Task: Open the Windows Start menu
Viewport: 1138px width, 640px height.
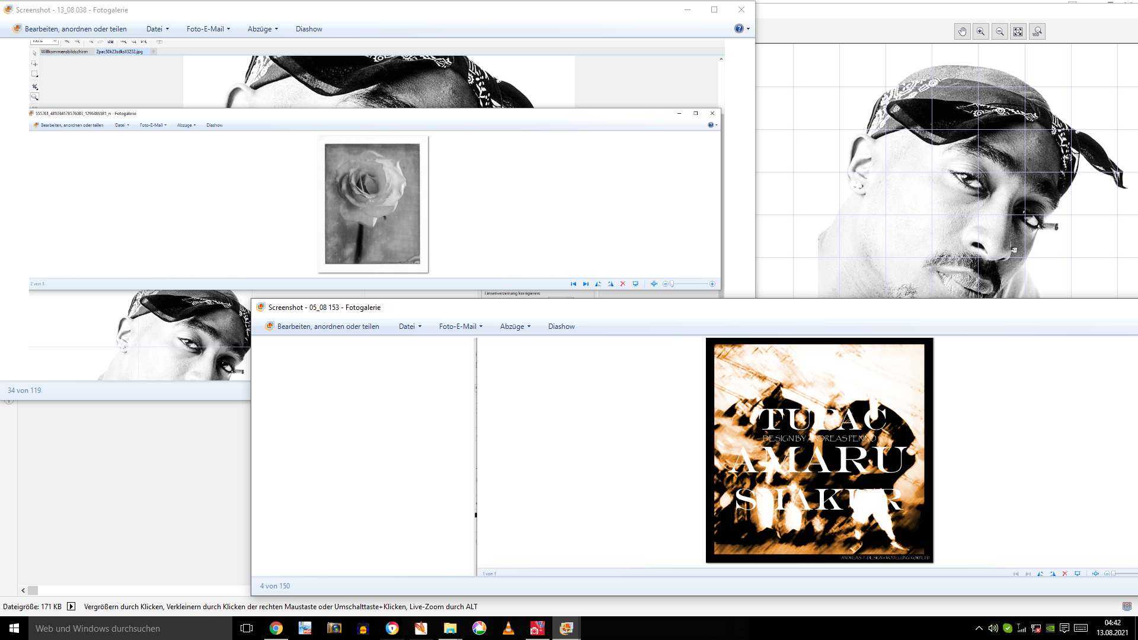Action: 14,628
